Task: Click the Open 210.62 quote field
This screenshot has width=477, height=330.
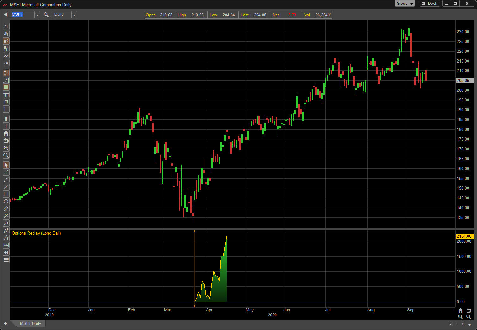Action: 160,15
